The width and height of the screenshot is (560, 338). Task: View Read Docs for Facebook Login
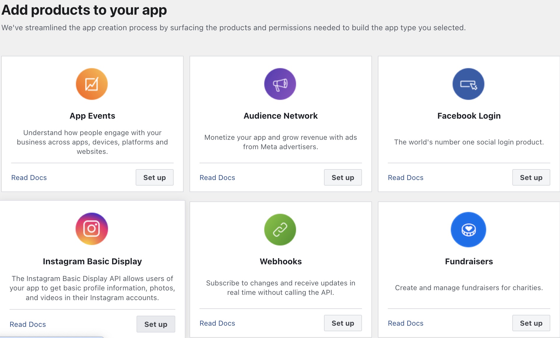406,178
